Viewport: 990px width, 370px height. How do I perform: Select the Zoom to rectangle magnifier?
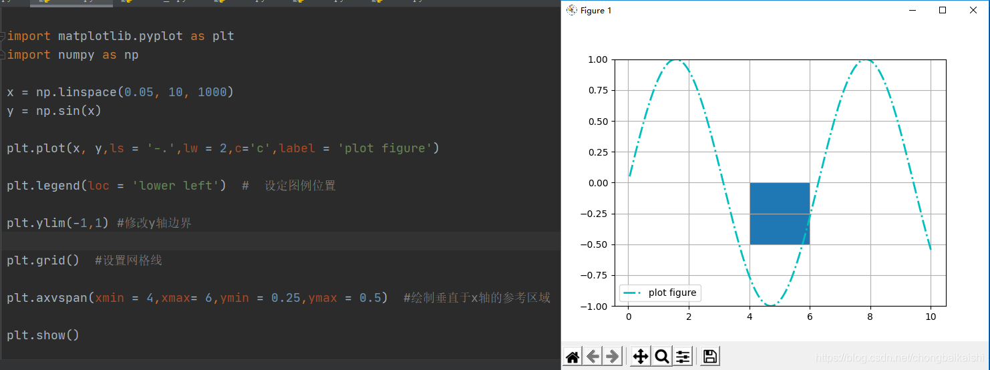pyautogui.click(x=662, y=357)
